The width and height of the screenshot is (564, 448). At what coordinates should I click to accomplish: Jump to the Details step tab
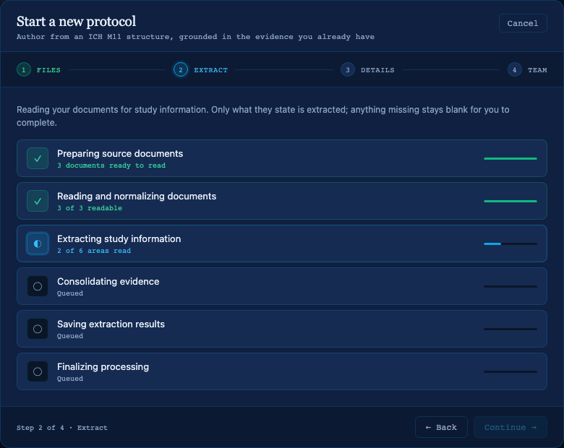point(367,70)
